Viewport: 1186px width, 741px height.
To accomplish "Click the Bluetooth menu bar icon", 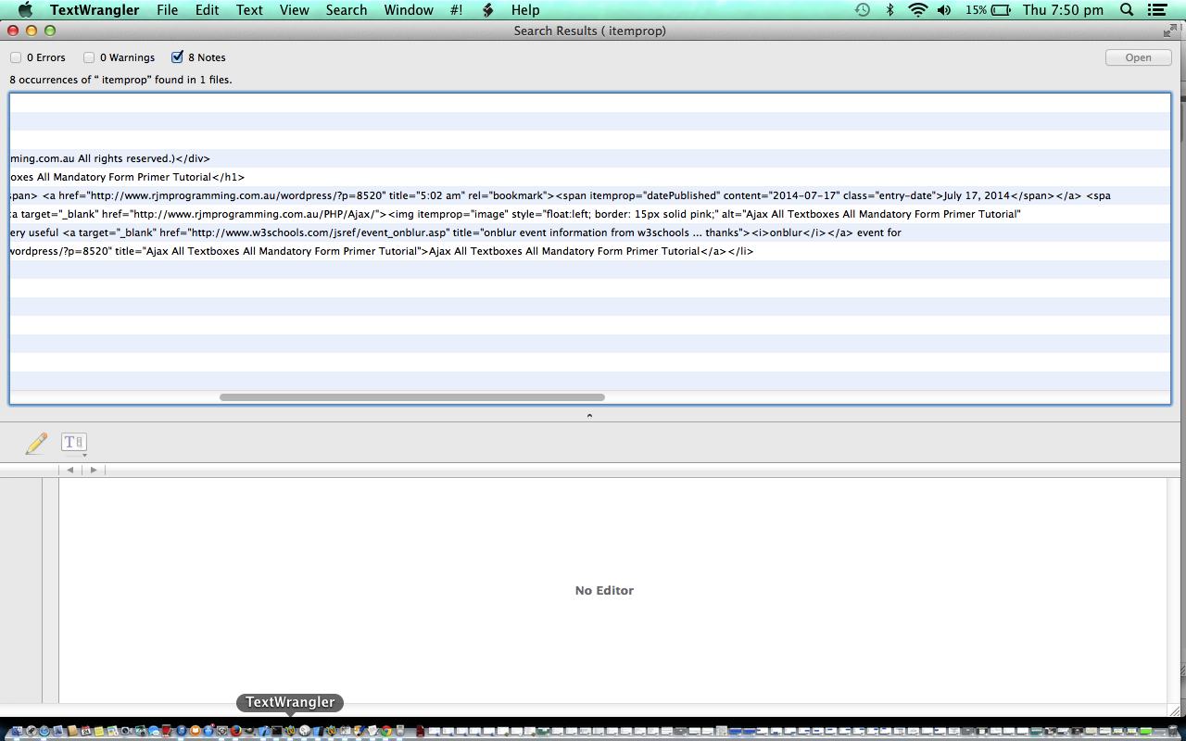I will (890, 10).
